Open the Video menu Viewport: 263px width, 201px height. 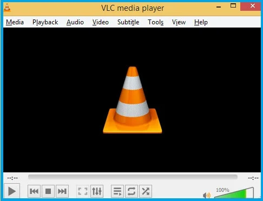pyautogui.click(x=101, y=22)
